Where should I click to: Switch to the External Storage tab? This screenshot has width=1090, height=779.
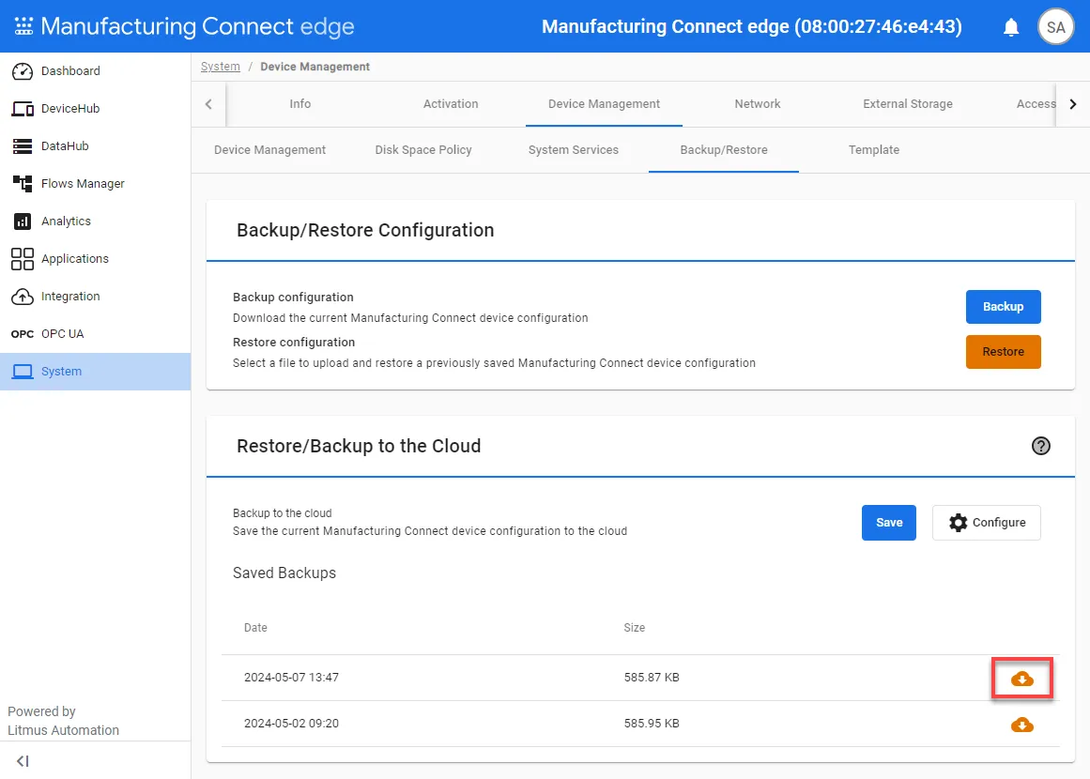(907, 103)
